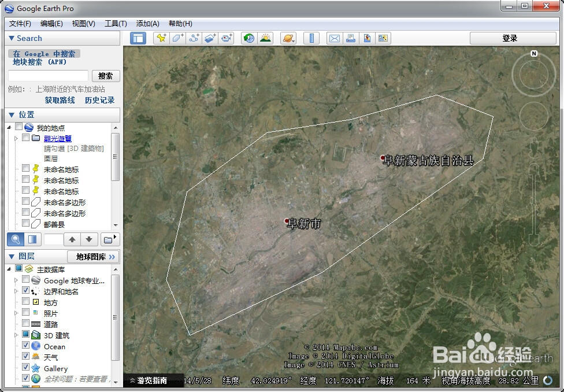Open the ruler measurement tool

311,38
